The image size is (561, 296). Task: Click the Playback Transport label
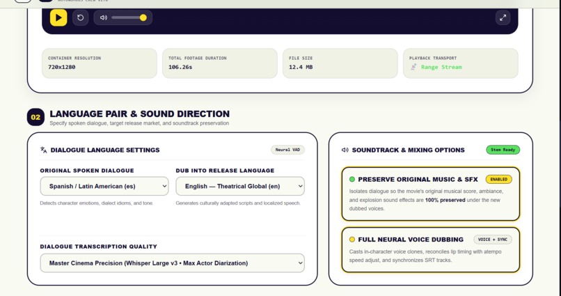click(433, 58)
